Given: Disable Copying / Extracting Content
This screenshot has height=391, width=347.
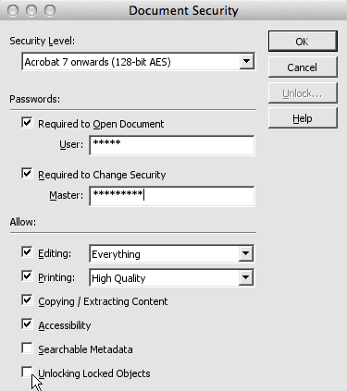Looking at the screenshot, I should [x=27, y=299].
